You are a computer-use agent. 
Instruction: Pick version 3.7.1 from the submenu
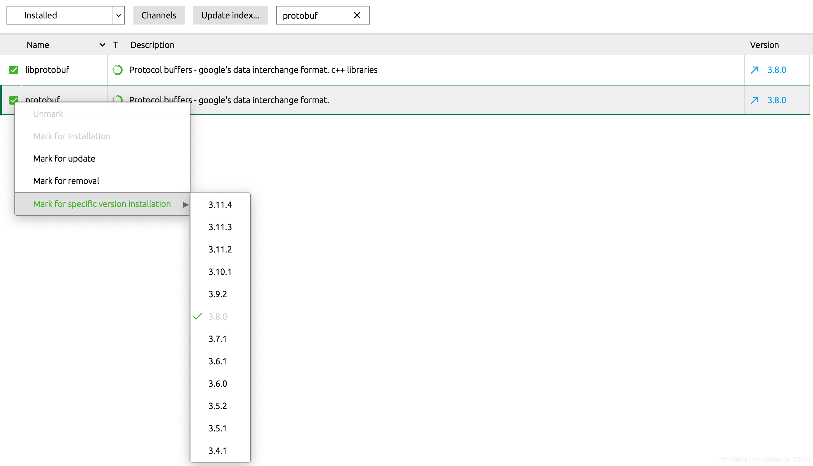pos(220,339)
